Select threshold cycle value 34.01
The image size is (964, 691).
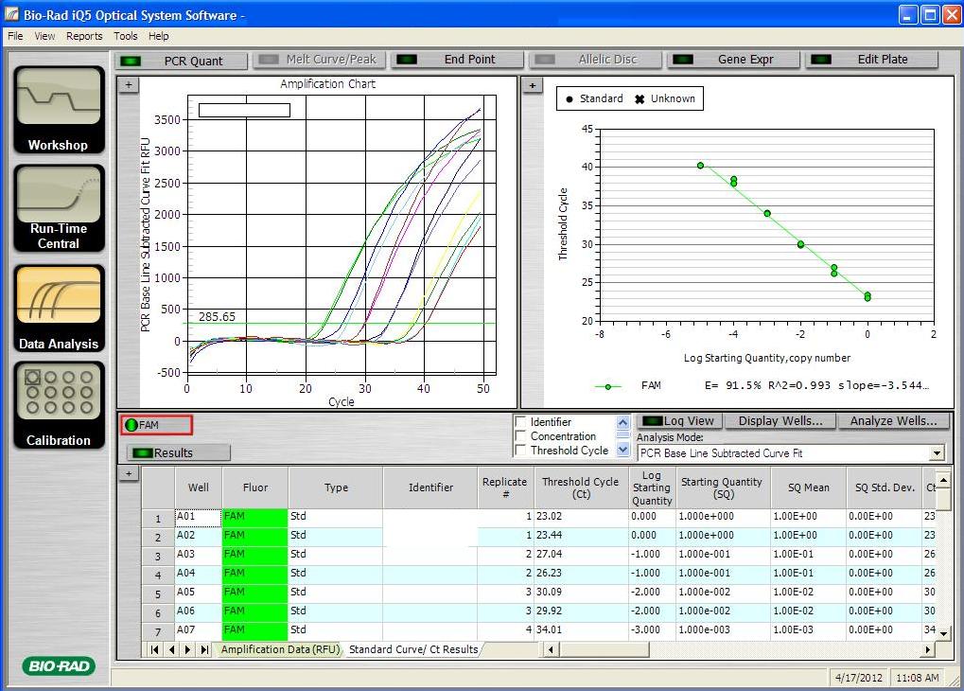point(581,631)
